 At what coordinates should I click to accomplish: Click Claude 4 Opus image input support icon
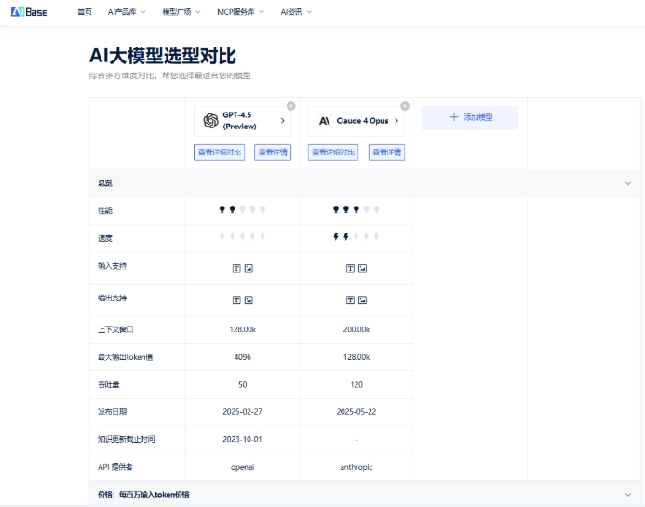pos(362,269)
